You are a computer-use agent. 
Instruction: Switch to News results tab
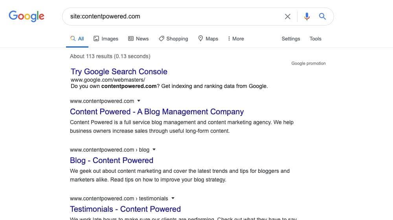pos(138,38)
